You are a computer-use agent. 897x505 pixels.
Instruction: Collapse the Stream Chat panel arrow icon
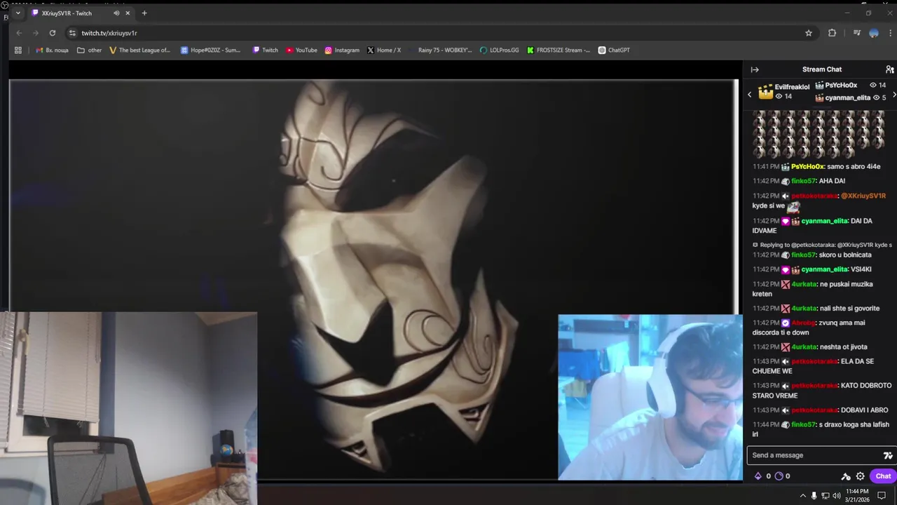[755, 69]
